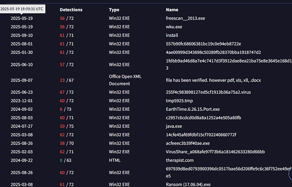Select the 59 / 75 detection count
The image size is (292, 187).
click(x=67, y=126)
